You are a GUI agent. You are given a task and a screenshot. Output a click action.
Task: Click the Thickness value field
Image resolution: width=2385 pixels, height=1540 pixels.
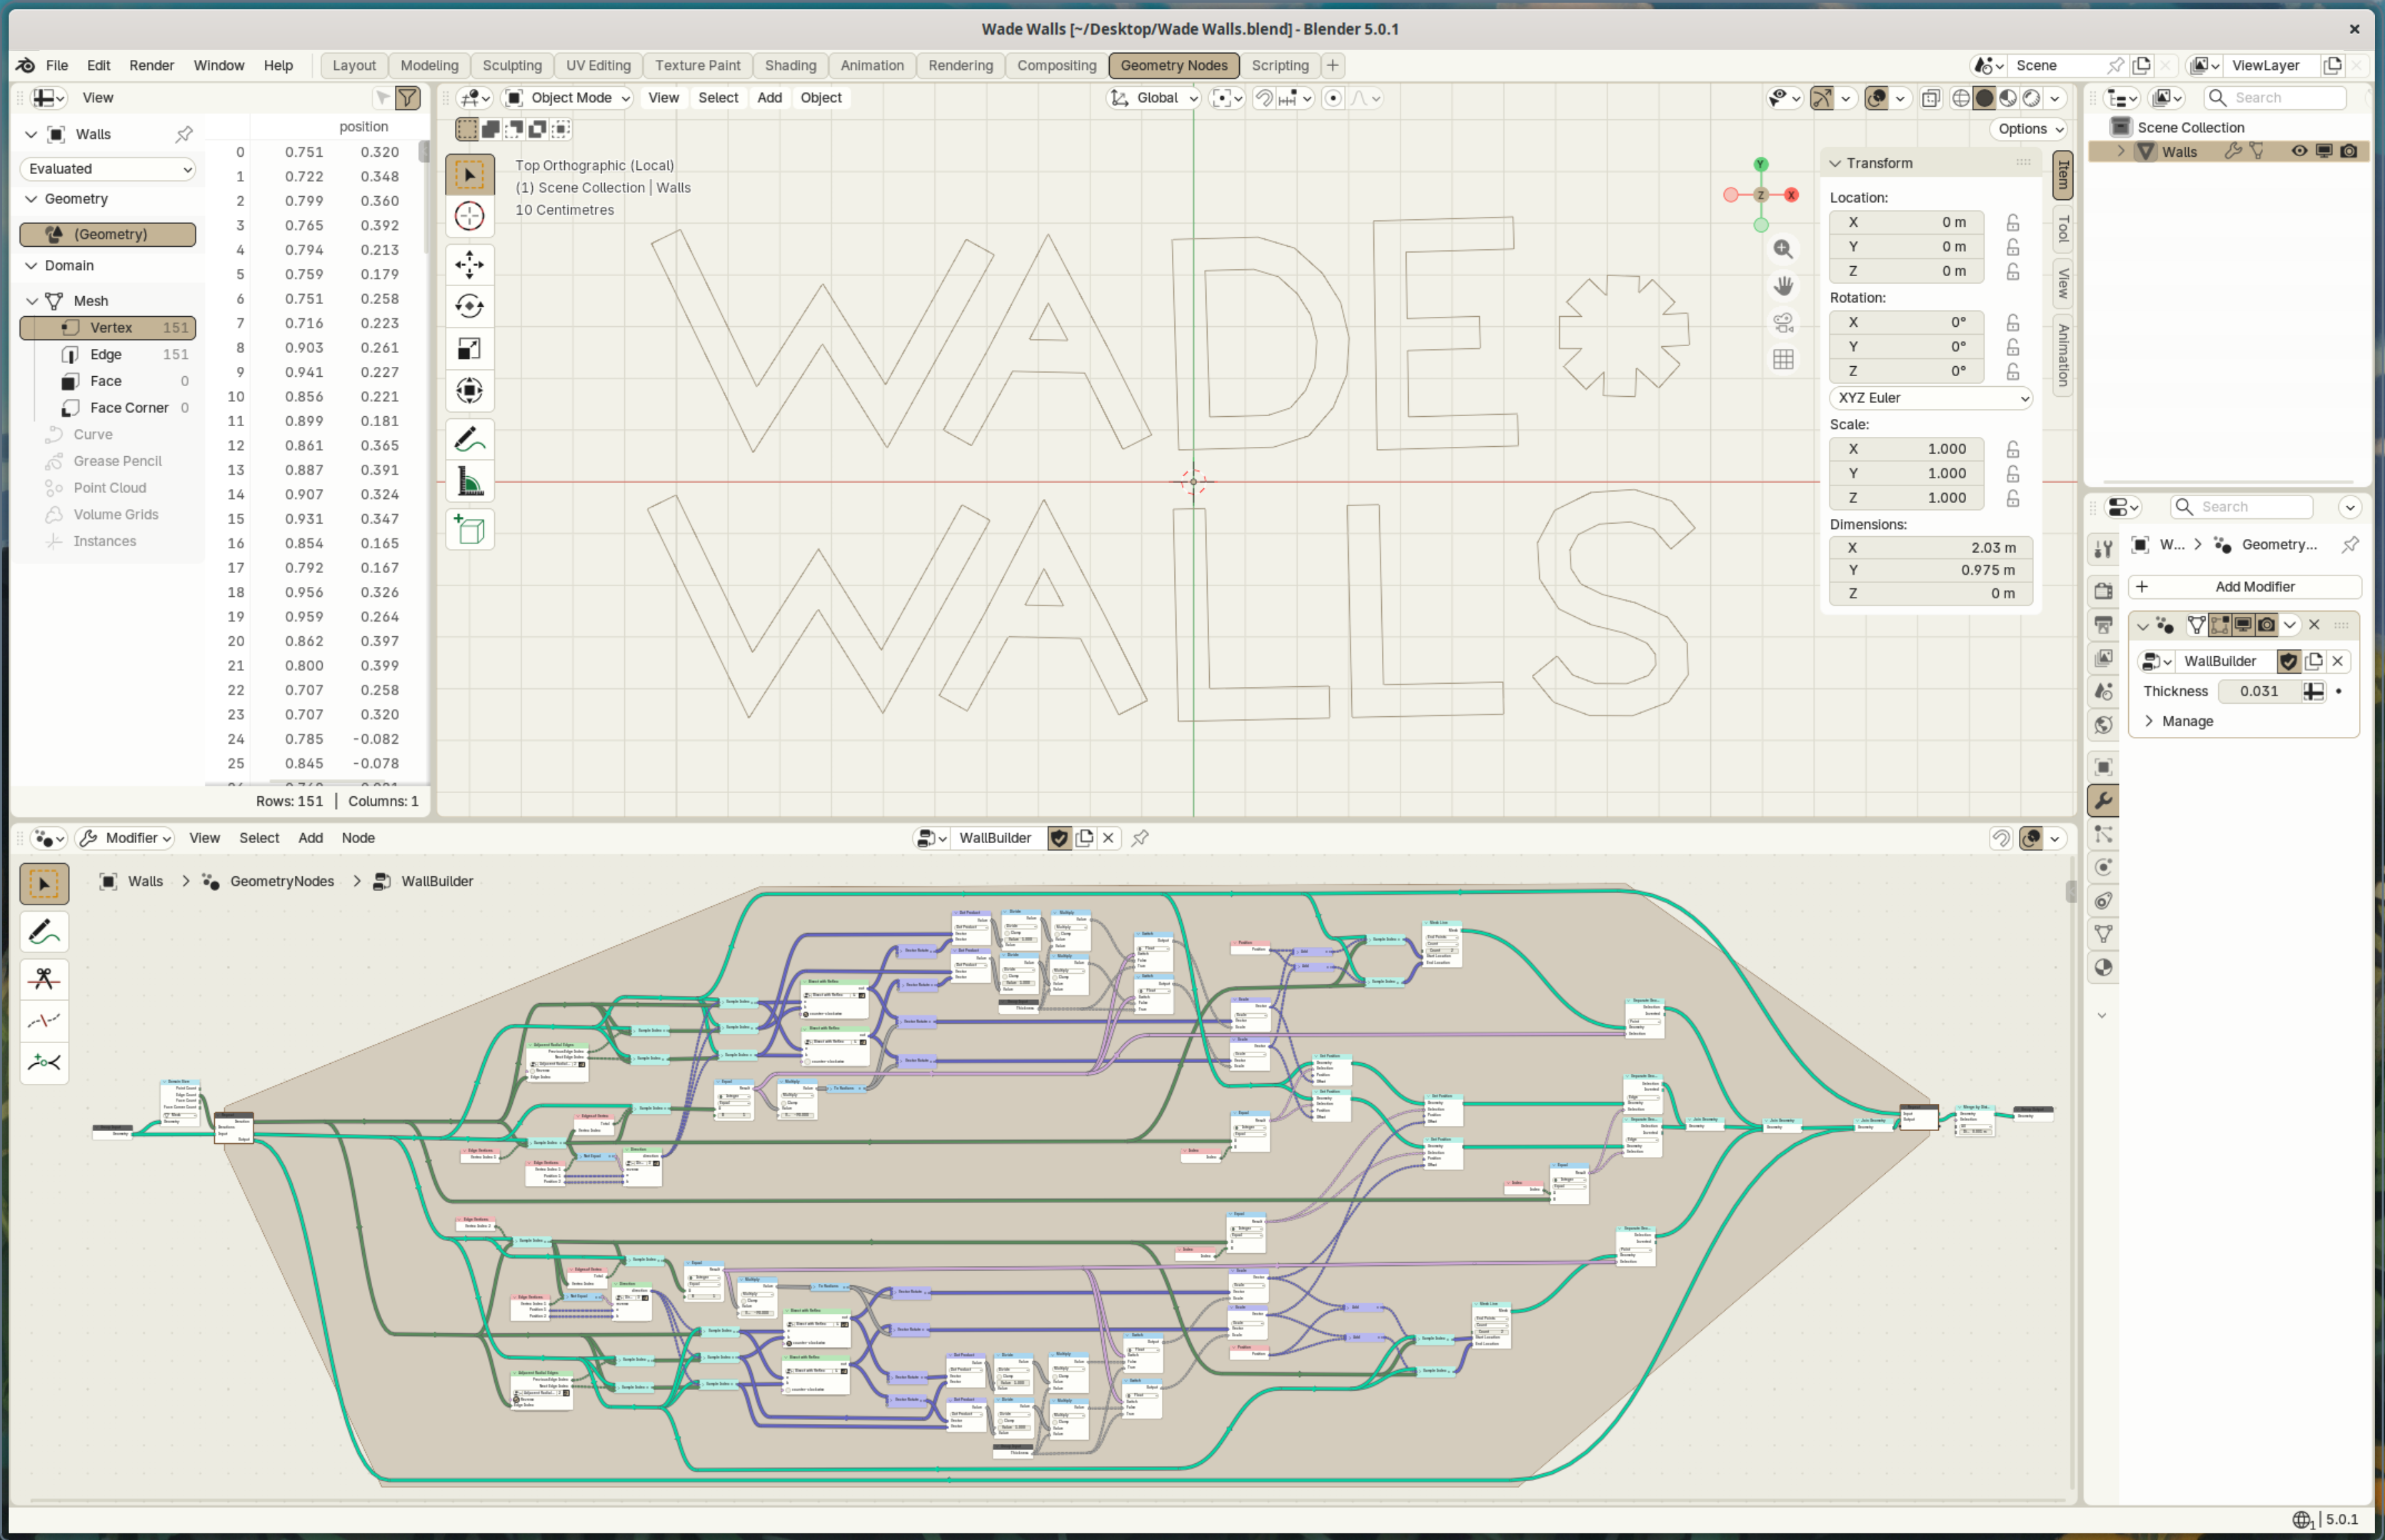coord(2258,691)
